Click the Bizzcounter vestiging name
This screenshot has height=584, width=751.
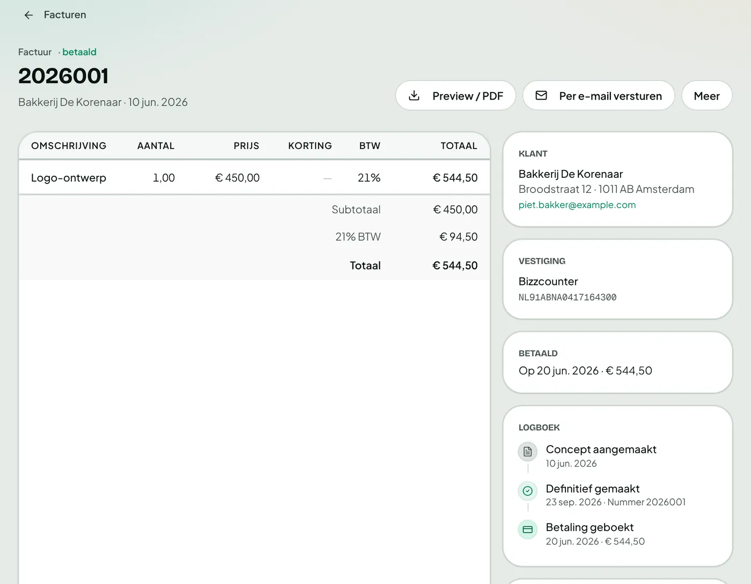pos(548,281)
